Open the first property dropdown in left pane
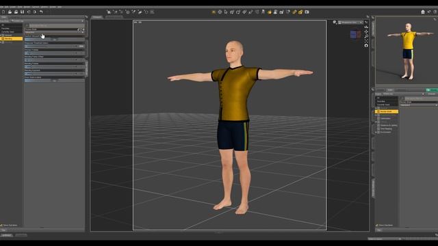438x246 pixels. tap(55, 32)
